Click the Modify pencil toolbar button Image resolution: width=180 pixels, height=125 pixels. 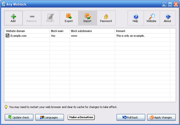[x=51, y=18]
